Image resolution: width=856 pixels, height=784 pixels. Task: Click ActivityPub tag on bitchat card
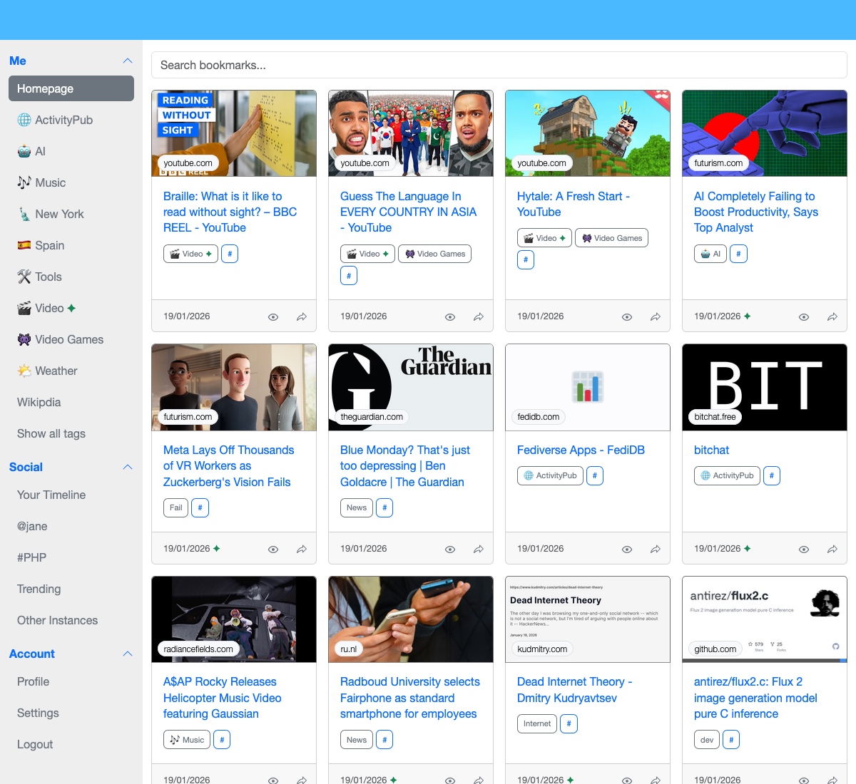727,475
